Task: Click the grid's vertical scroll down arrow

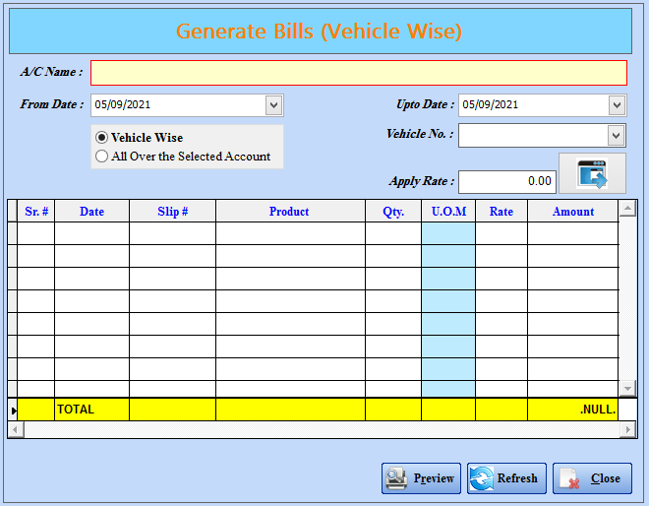Action: pos(627,388)
